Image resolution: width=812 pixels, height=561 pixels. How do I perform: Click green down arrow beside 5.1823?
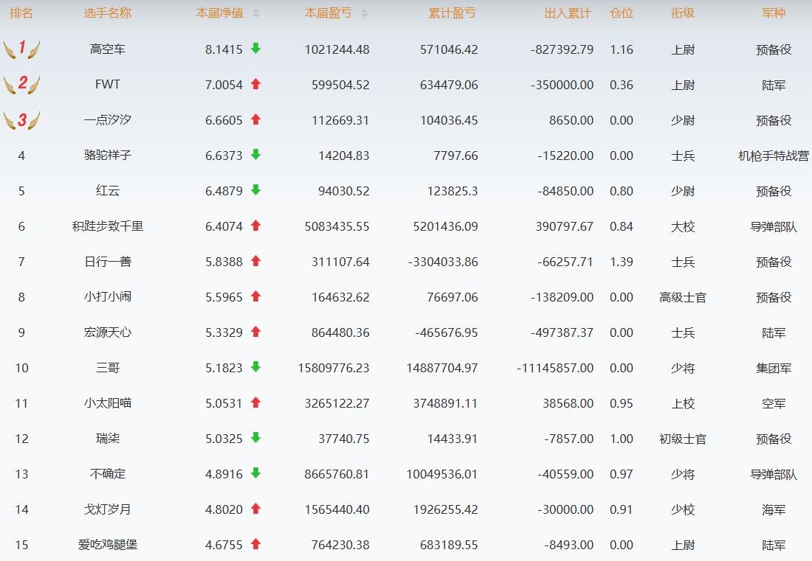pyautogui.click(x=256, y=367)
